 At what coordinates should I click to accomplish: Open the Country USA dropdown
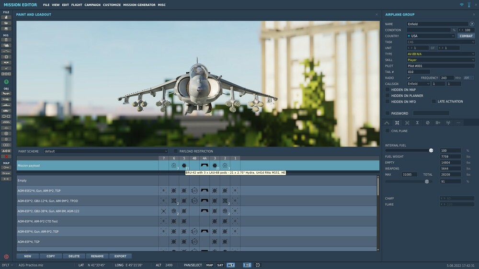coord(431,36)
